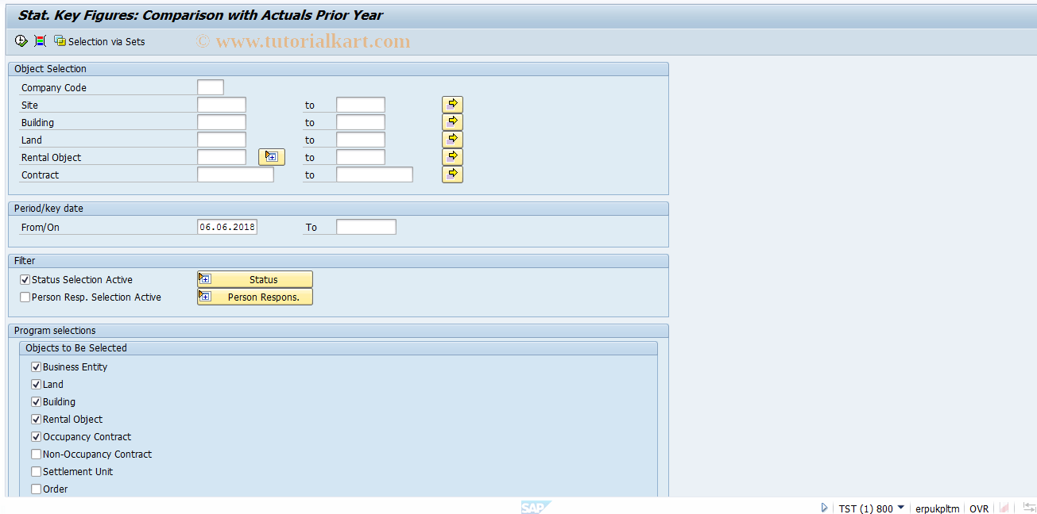Click the Get Variant icon next to Execute
Image resolution: width=1037 pixels, height=514 pixels.
click(39, 40)
